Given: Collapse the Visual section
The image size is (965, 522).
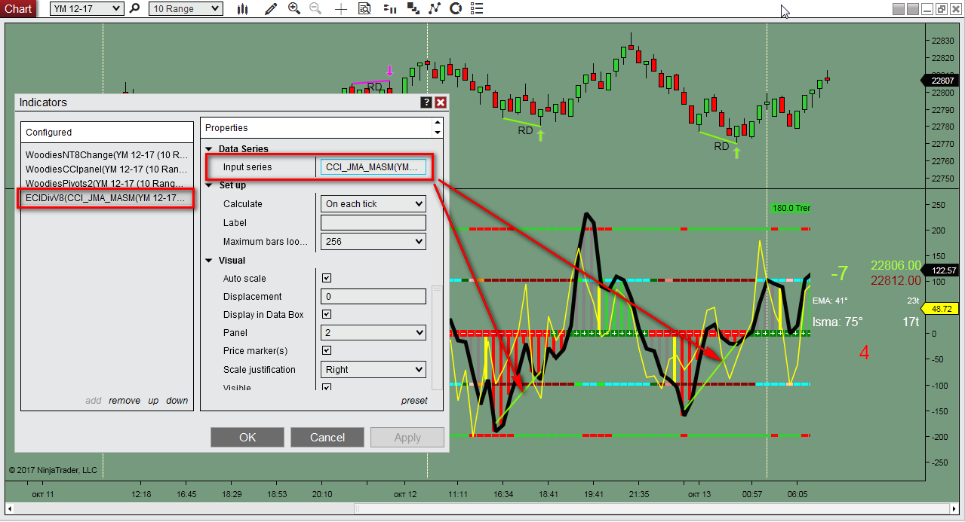Looking at the screenshot, I should tap(209, 261).
